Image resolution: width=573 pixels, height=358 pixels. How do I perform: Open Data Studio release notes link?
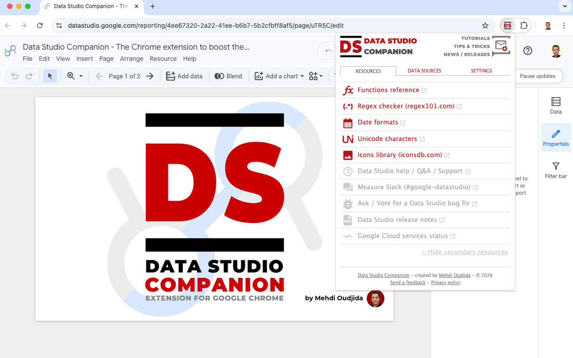click(x=397, y=220)
